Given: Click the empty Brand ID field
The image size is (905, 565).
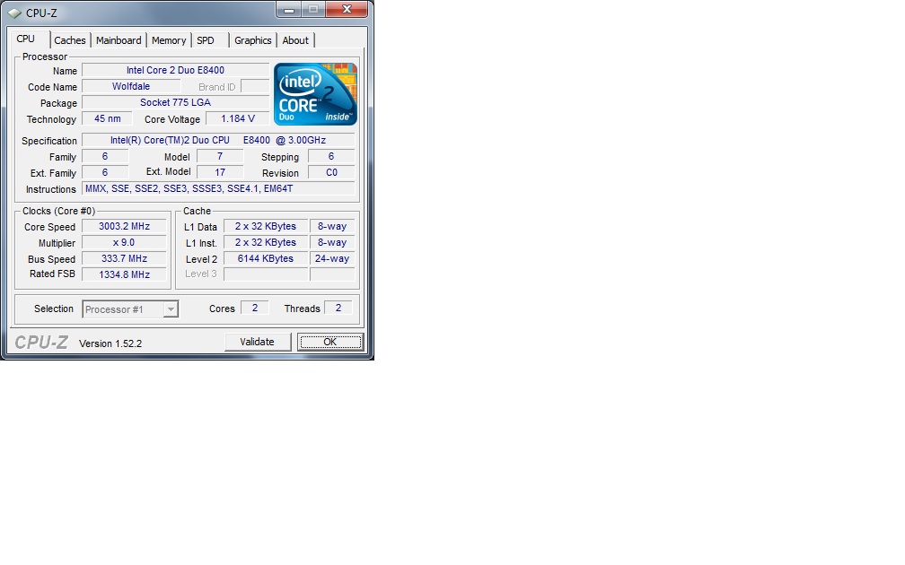Looking at the screenshot, I should tap(255, 86).
